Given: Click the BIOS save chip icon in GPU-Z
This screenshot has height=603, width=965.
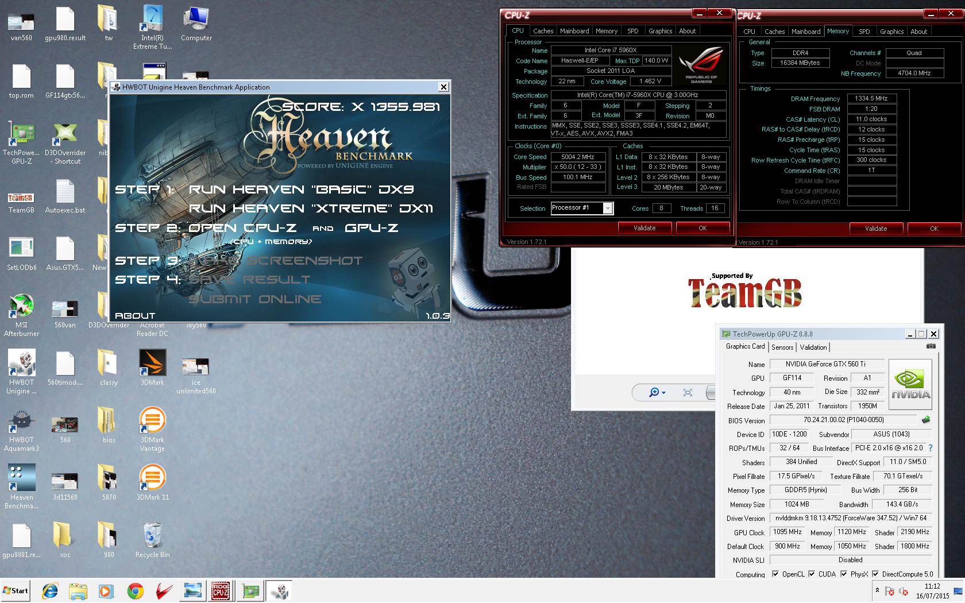Looking at the screenshot, I should pos(925,420).
